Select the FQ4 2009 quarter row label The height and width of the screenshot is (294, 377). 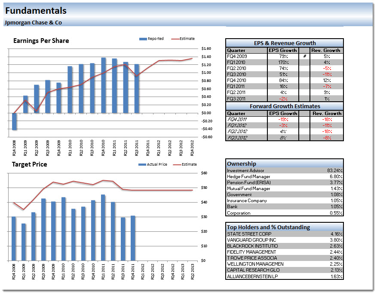[x=237, y=56]
